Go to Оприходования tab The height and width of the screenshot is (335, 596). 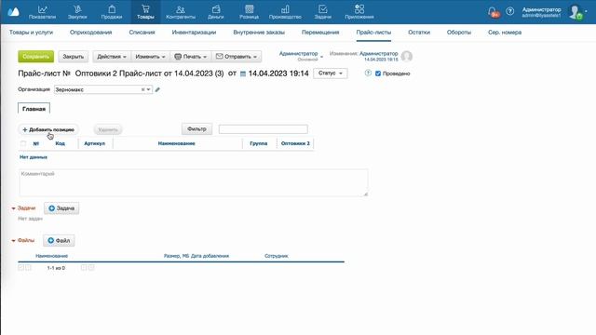click(x=91, y=33)
